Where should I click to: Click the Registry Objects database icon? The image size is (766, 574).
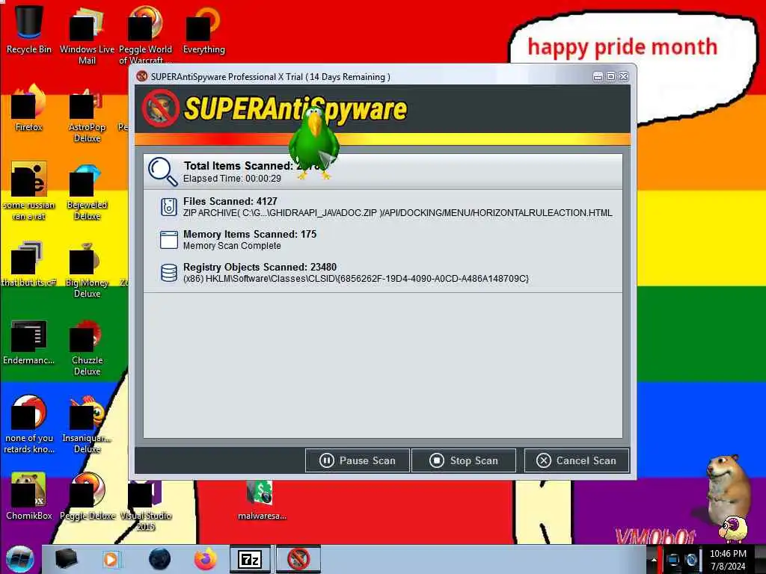click(x=168, y=272)
